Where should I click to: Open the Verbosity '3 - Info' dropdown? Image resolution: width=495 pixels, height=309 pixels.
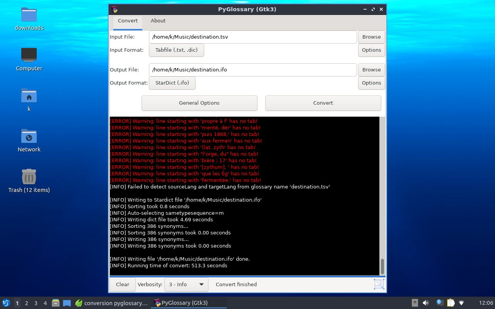click(x=186, y=284)
